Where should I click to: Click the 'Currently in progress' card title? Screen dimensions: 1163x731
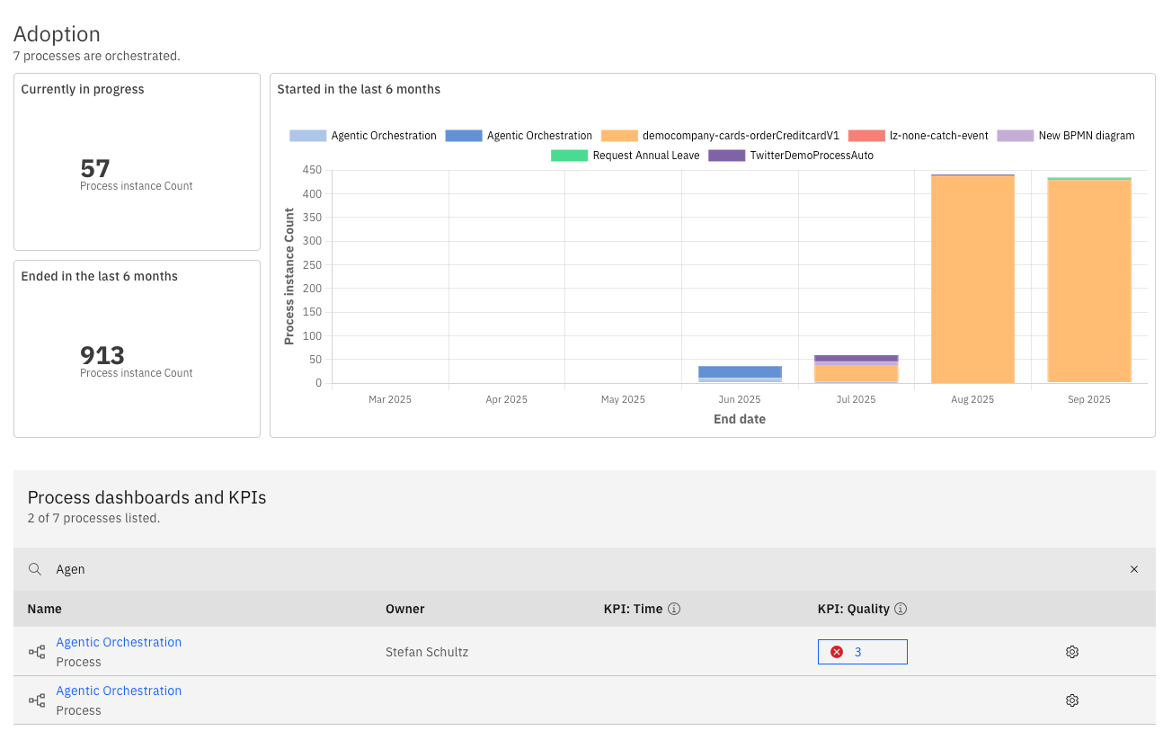tap(83, 89)
